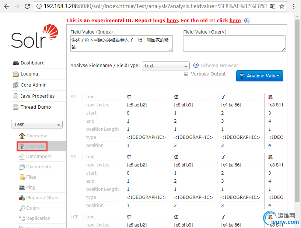
Task: Click the Ping monitor icon
Action: click(22, 187)
